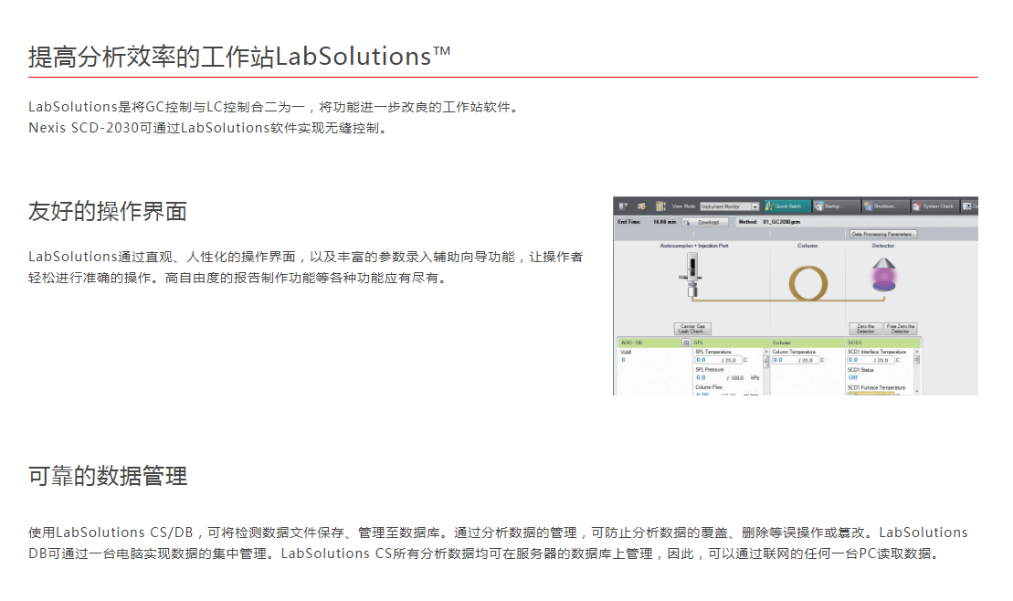This screenshot has height=601, width=1013.
Task: Click the Startup toolbar button
Action: point(836,206)
